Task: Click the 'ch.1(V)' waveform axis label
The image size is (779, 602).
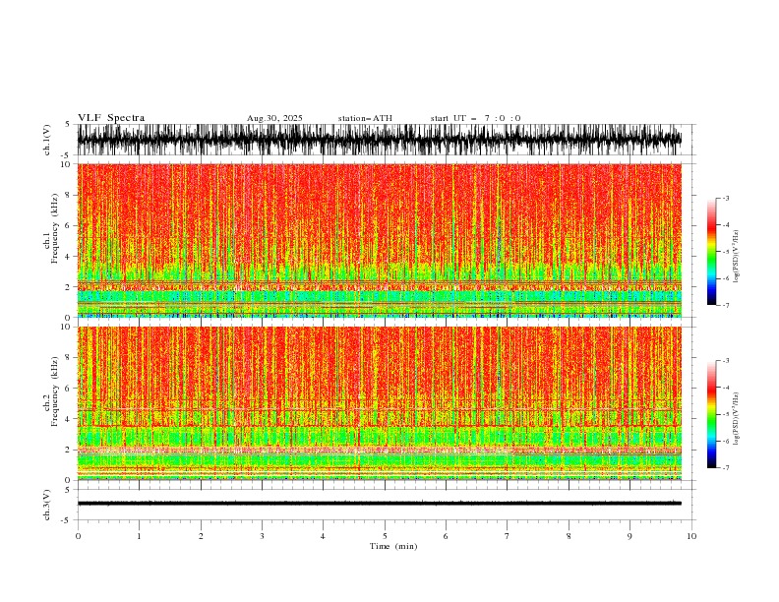Action: pyautogui.click(x=47, y=140)
